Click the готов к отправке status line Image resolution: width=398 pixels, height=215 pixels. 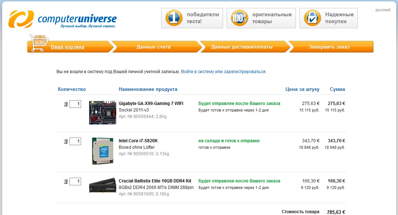[x=214, y=147]
